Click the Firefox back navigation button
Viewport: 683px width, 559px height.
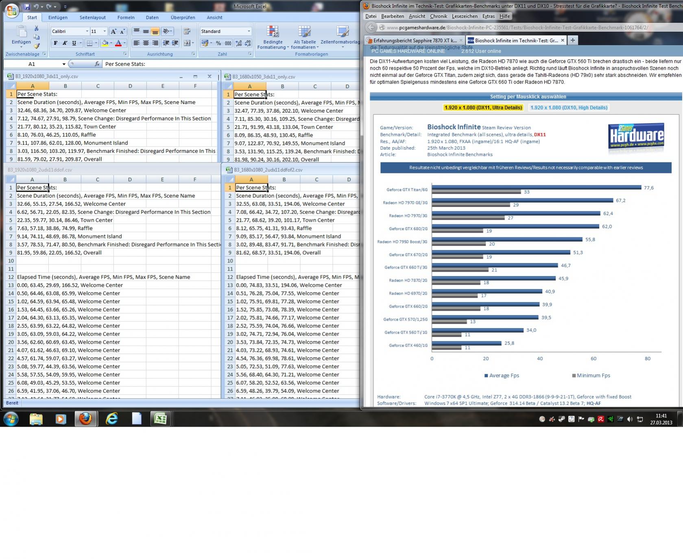point(371,28)
